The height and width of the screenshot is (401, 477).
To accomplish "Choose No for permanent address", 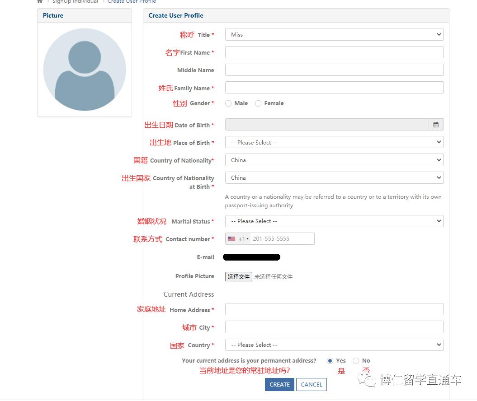I will point(356,361).
